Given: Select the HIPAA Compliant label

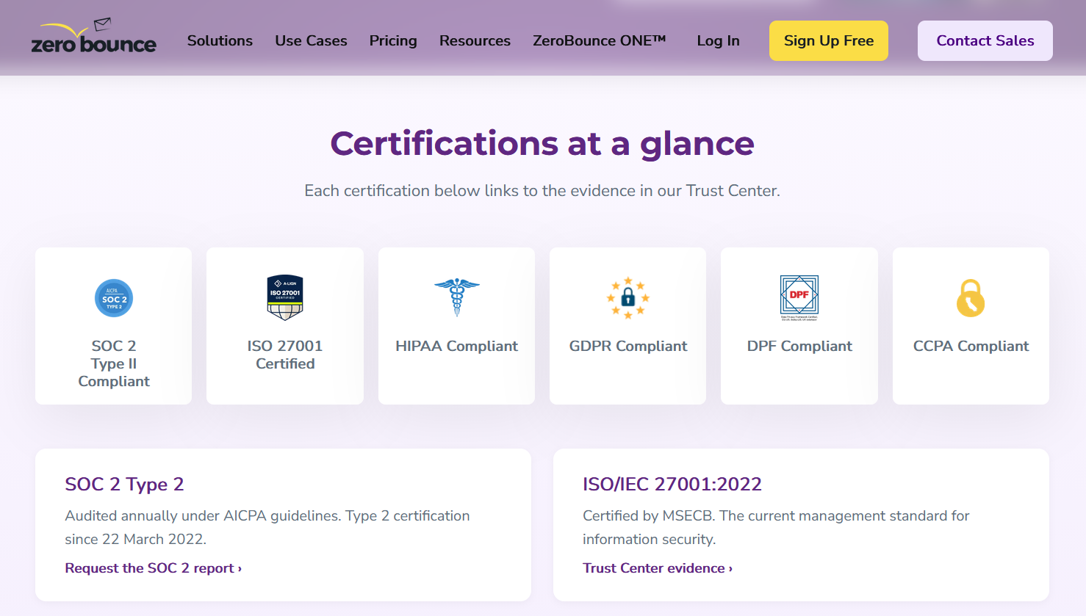Looking at the screenshot, I should coord(456,346).
